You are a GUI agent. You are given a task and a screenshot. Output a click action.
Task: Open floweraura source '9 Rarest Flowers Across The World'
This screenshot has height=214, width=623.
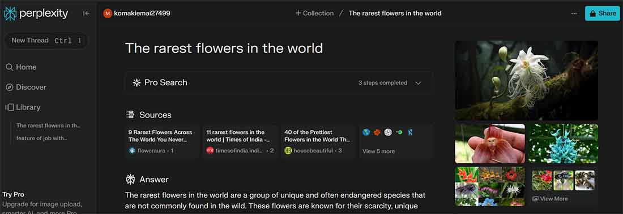click(162, 142)
